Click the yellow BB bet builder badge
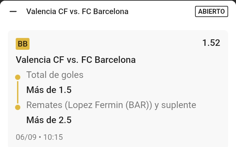Screen dimensions: 236x147 [23, 44]
